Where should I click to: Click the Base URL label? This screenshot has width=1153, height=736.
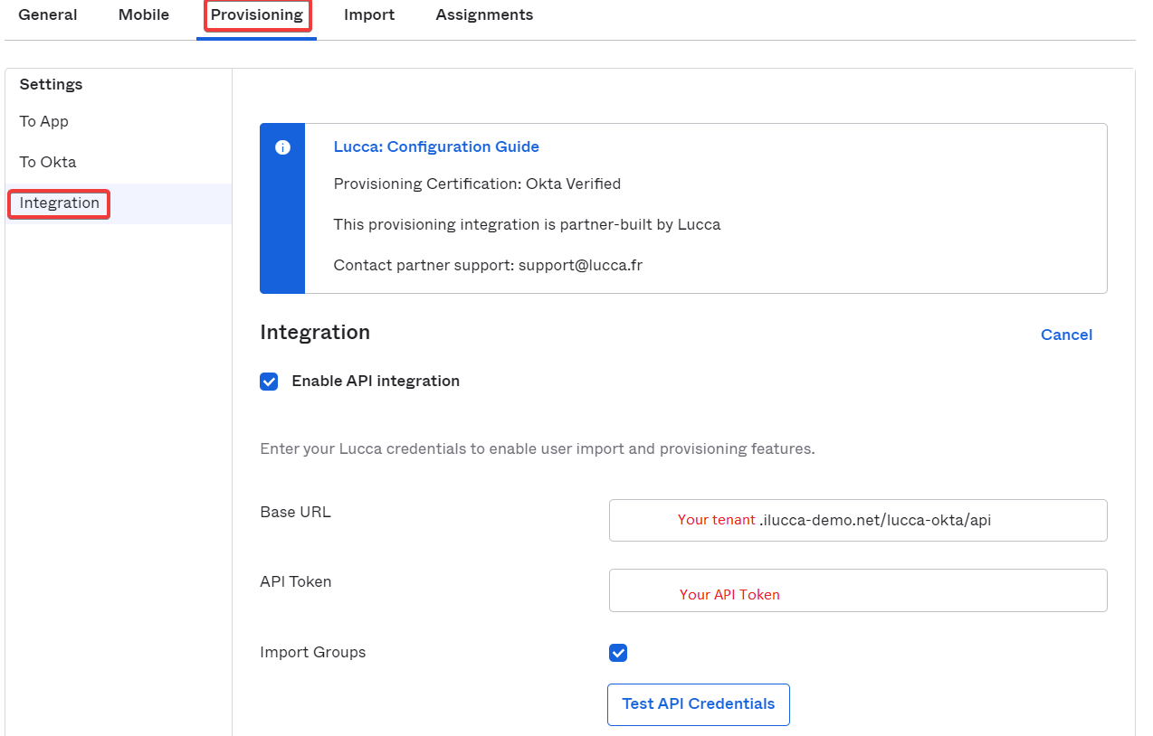click(295, 512)
